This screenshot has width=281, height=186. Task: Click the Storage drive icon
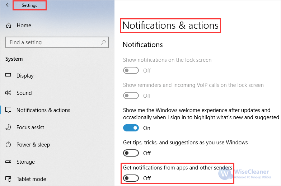click(8, 162)
